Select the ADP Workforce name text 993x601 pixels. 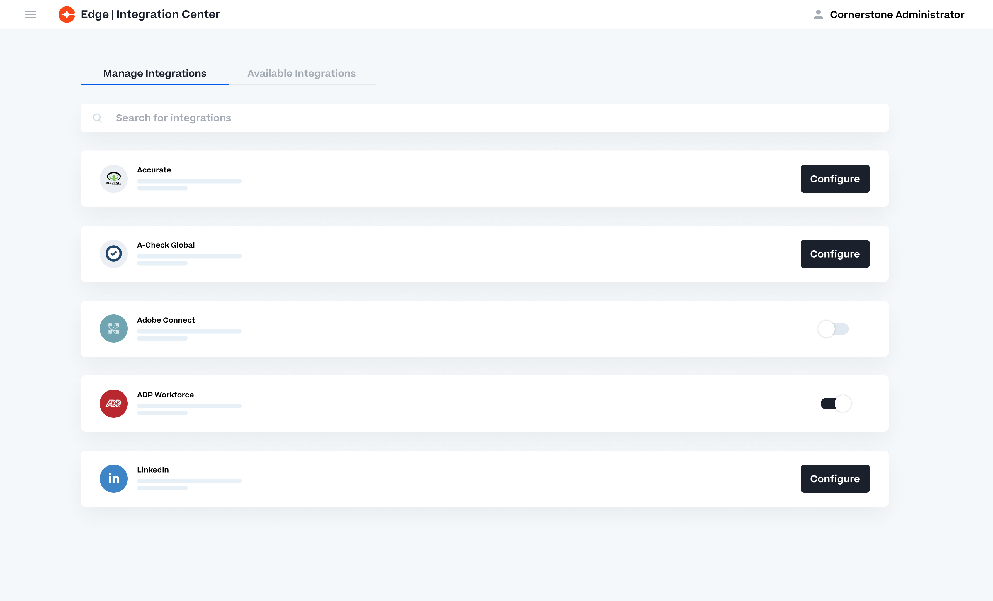click(165, 395)
